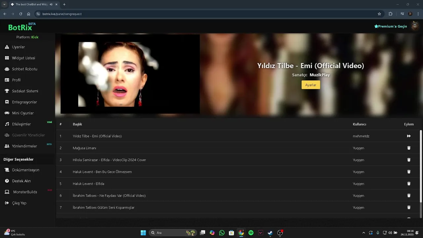Click MuzikPlay artist name
This screenshot has width=423, height=238.
(320, 75)
